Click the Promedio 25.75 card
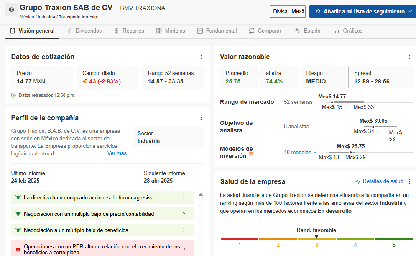The image size is (416, 256). click(x=239, y=77)
